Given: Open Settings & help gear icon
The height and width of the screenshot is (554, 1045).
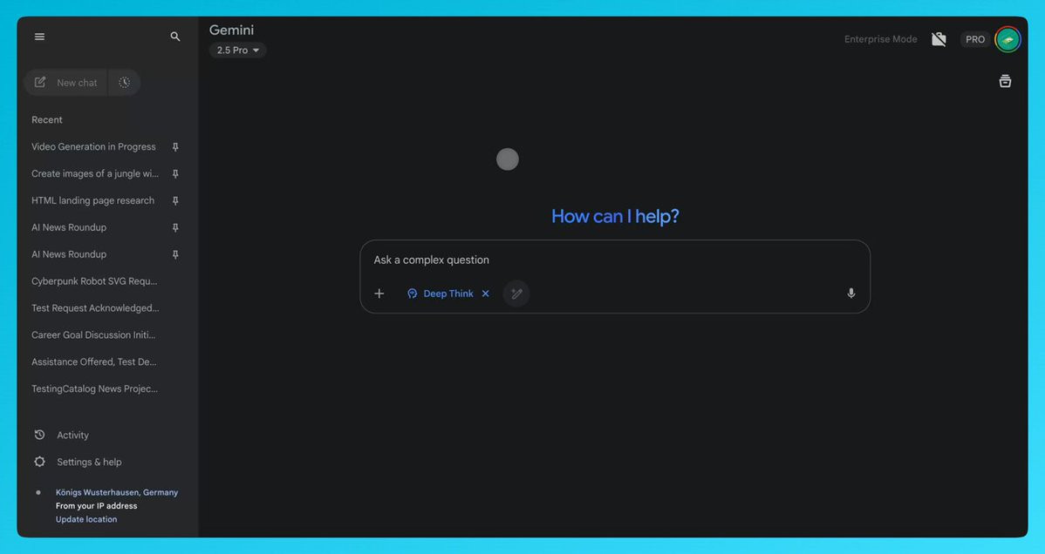Looking at the screenshot, I should 40,462.
